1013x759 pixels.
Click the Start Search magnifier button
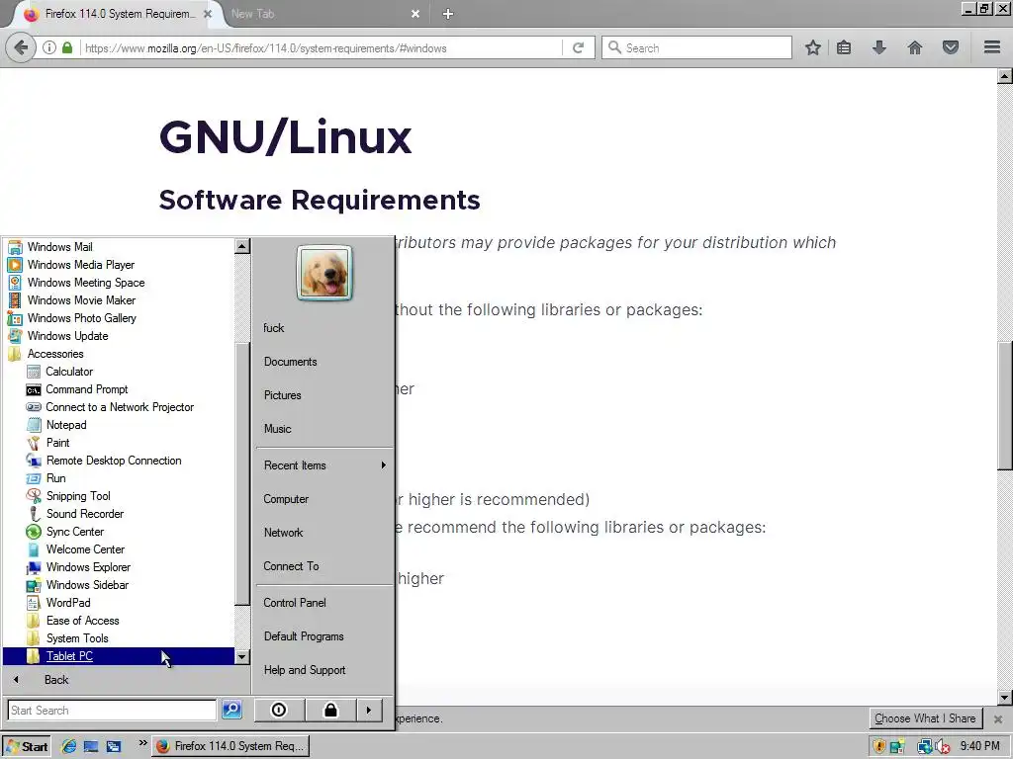point(231,710)
